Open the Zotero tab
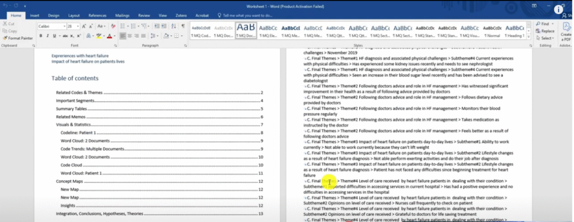The image size is (574, 222). coord(181,16)
